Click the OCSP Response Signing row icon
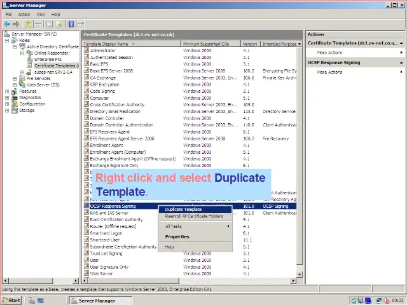Viewport: 407px width, 305px height. coord(86,206)
